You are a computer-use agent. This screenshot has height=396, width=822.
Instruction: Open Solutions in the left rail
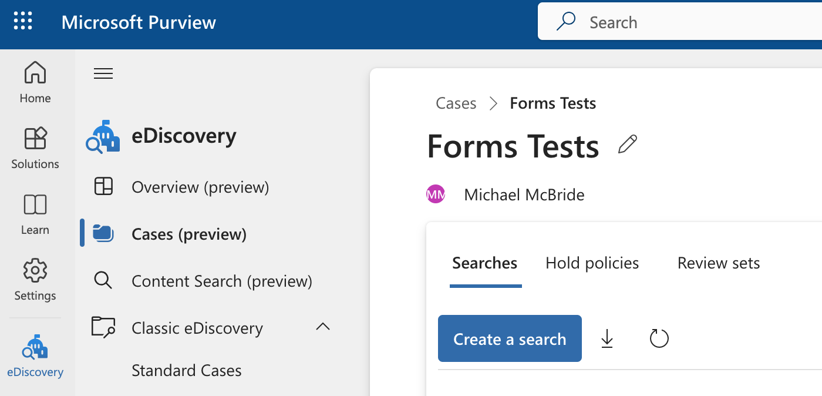(x=35, y=148)
